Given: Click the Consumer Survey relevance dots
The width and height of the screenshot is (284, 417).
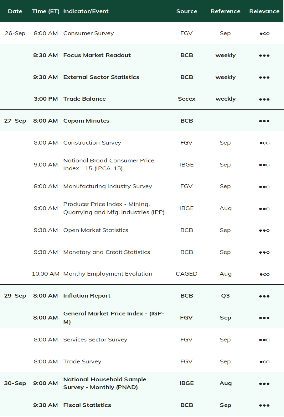Looking at the screenshot, I should click(x=264, y=34).
